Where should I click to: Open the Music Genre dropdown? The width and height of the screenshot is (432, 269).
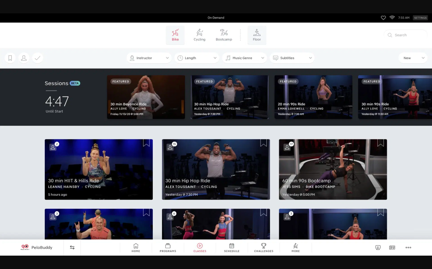click(x=245, y=58)
